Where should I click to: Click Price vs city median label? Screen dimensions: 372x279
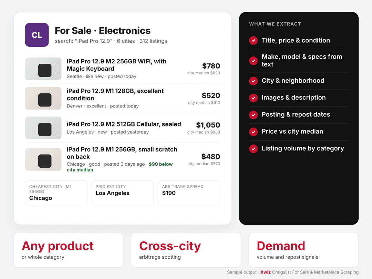coord(292,132)
